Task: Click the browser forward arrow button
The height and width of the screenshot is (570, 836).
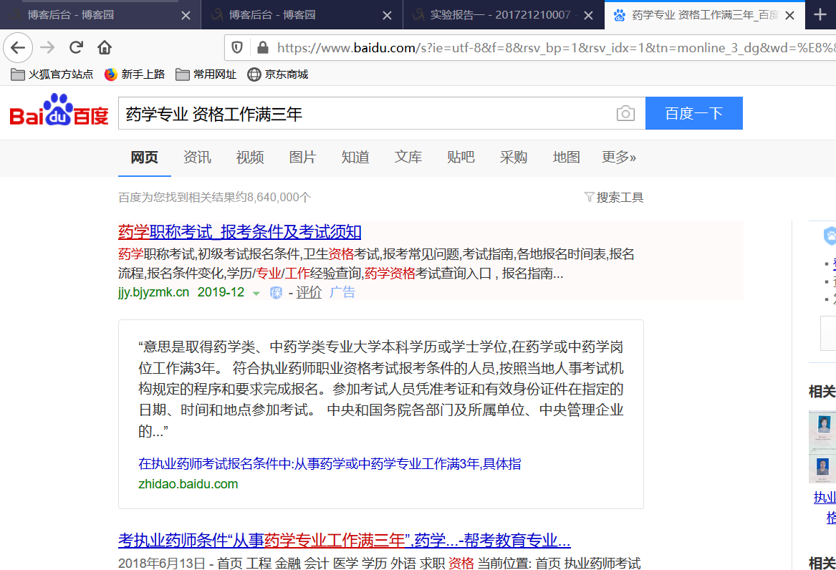Action: pyautogui.click(x=47, y=47)
